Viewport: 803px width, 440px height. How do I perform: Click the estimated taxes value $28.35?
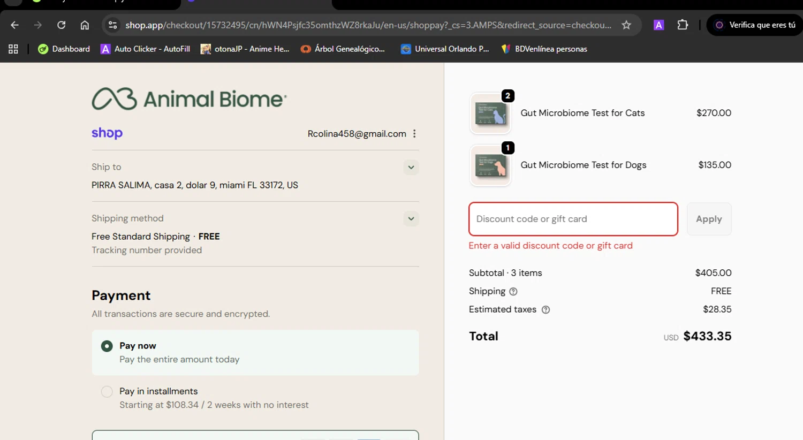717,309
